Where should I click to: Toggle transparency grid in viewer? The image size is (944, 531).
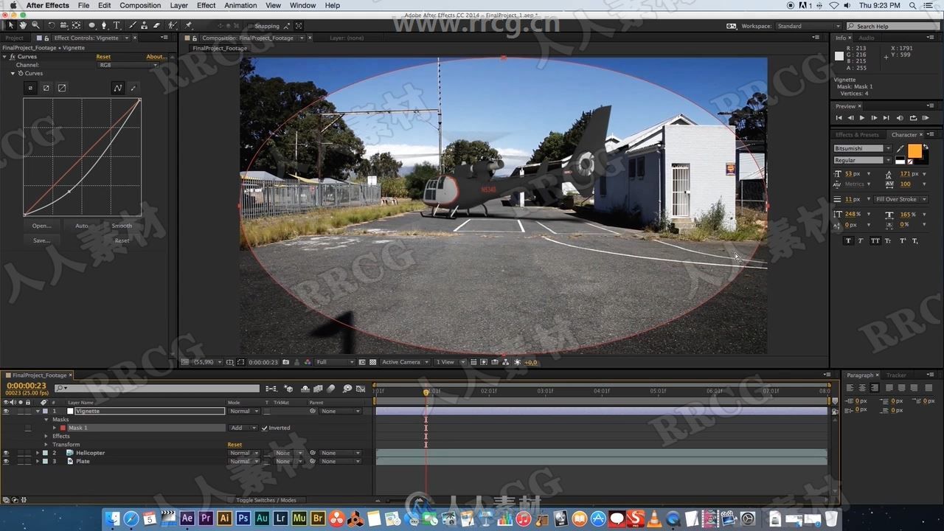tap(372, 362)
